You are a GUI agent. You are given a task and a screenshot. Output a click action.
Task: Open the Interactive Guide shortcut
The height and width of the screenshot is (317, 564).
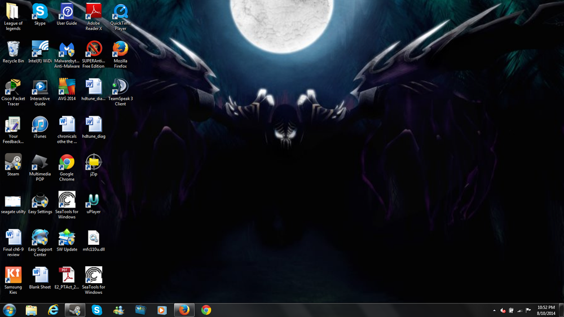pos(40,93)
